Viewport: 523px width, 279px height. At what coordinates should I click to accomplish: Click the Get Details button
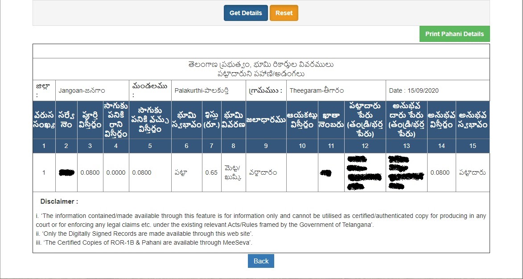tap(245, 13)
